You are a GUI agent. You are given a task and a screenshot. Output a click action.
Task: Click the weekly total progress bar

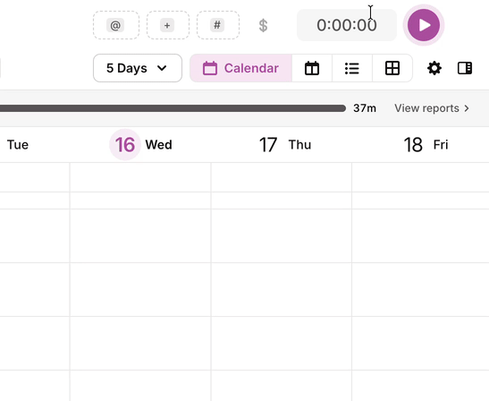[x=173, y=108]
